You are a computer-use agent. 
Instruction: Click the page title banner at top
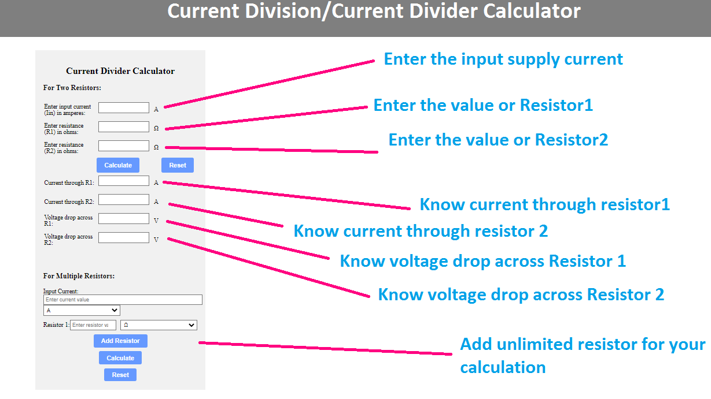[355, 12]
